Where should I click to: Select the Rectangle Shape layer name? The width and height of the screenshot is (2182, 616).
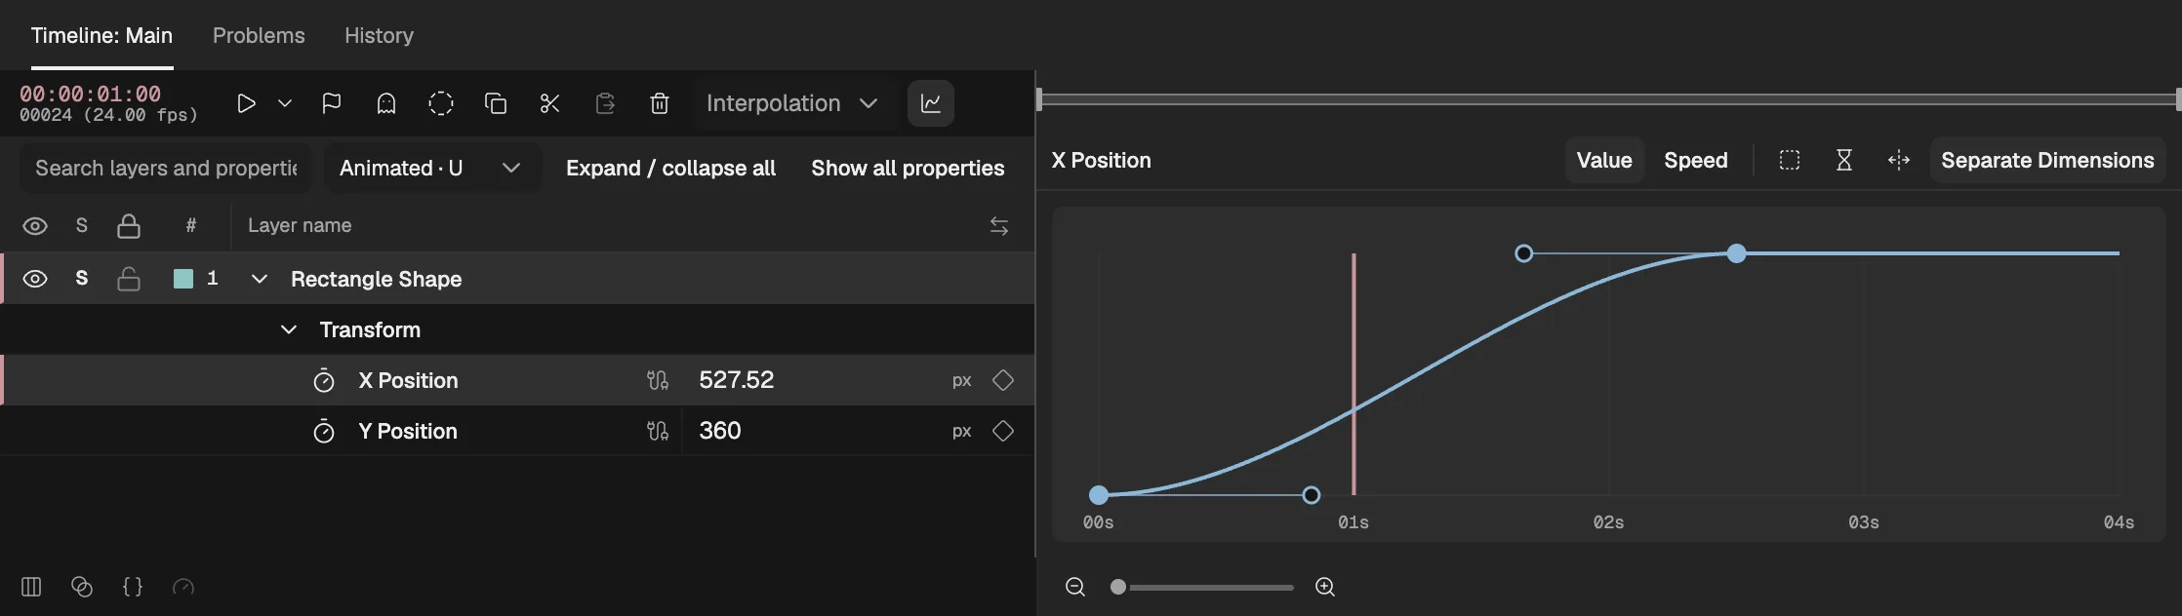click(377, 279)
